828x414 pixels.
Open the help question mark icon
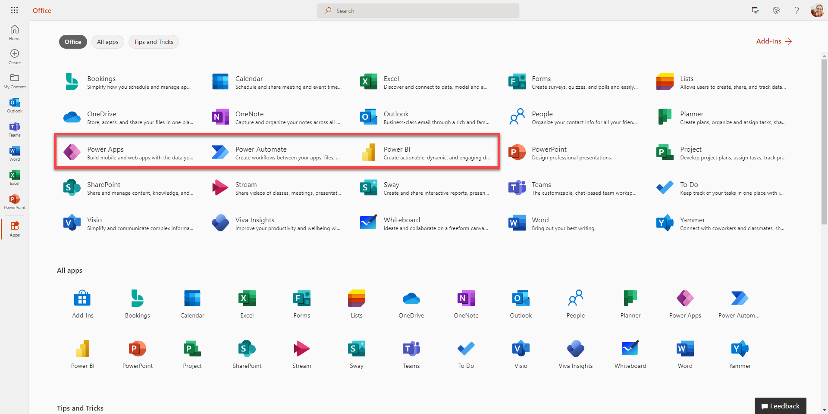(x=797, y=10)
